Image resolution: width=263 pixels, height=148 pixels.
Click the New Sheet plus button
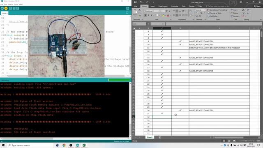point(160,137)
